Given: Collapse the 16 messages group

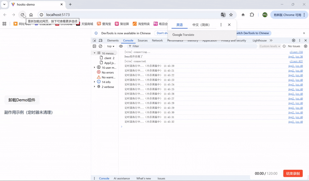Looking at the screenshot, I should point(94,53).
